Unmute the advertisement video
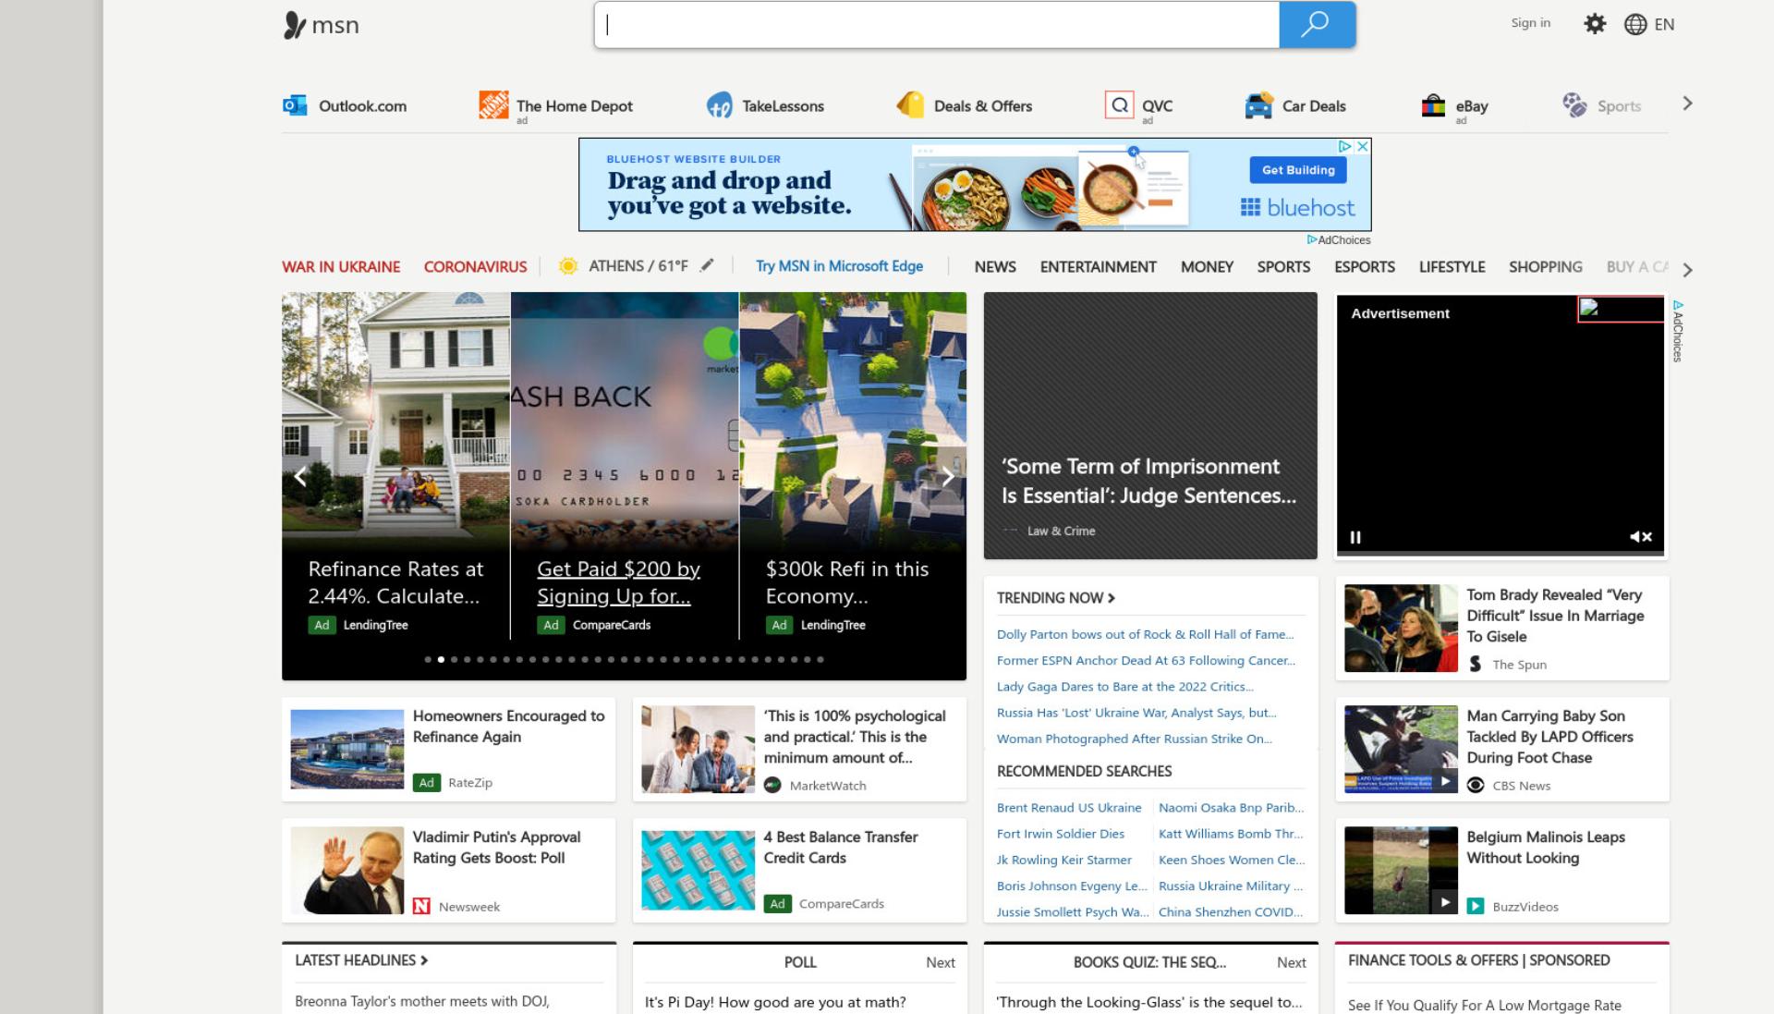 (1641, 537)
